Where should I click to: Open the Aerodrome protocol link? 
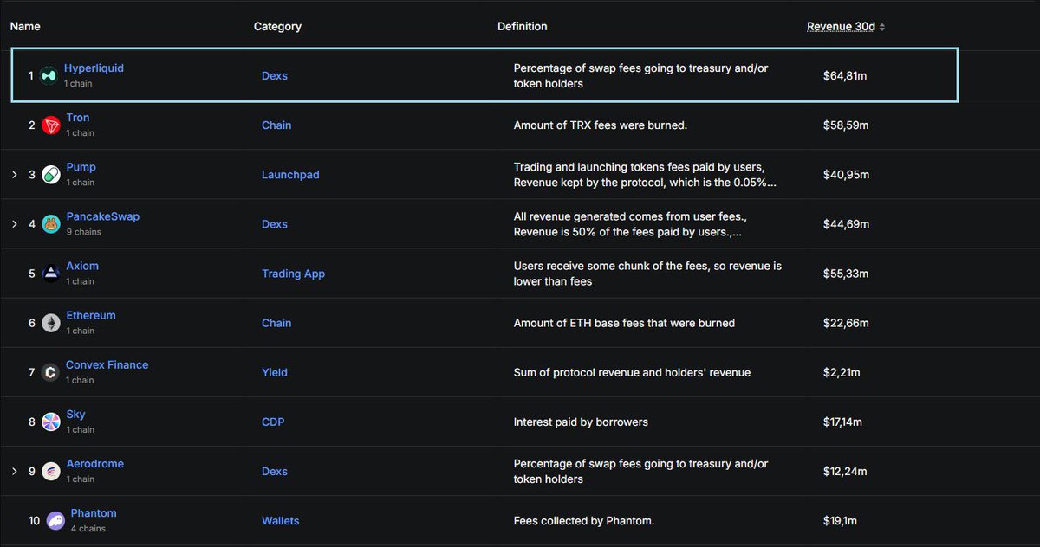(x=94, y=463)
